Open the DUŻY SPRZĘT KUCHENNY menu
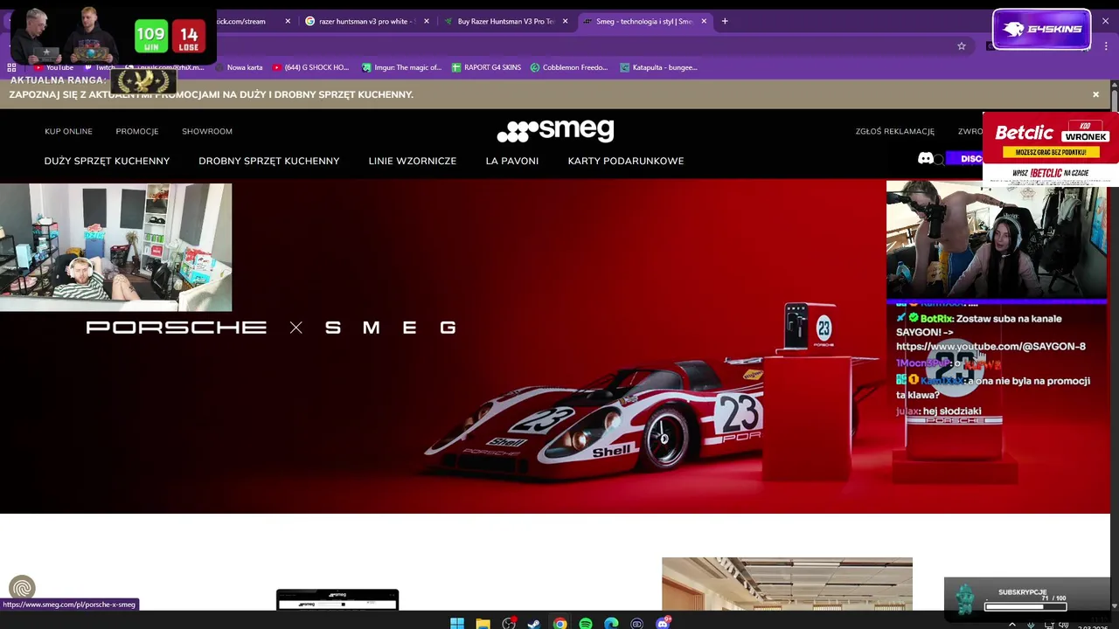Image resolution: width=1119 pixels, height=629 pixels. click(x=107, y=161)
